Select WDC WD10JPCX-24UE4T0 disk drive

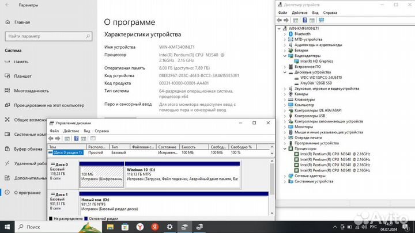(321, 78)
